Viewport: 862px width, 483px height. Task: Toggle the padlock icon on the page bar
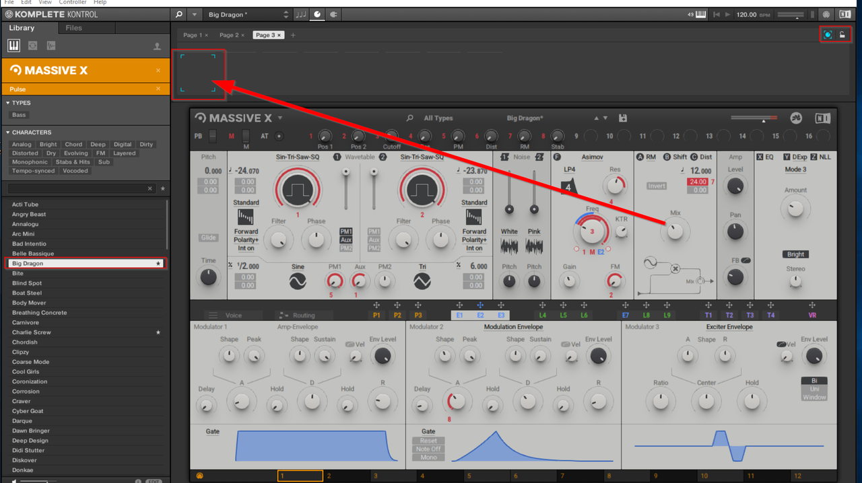[842, 35]
